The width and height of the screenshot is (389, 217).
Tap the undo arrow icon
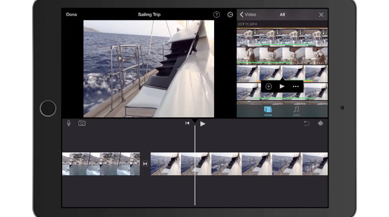coord(306,123)
